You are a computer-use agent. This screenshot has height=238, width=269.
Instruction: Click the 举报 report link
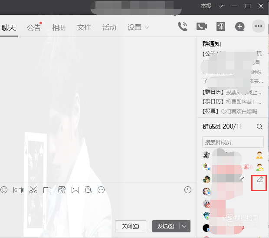pyautogui.click(x=206, y=6)
